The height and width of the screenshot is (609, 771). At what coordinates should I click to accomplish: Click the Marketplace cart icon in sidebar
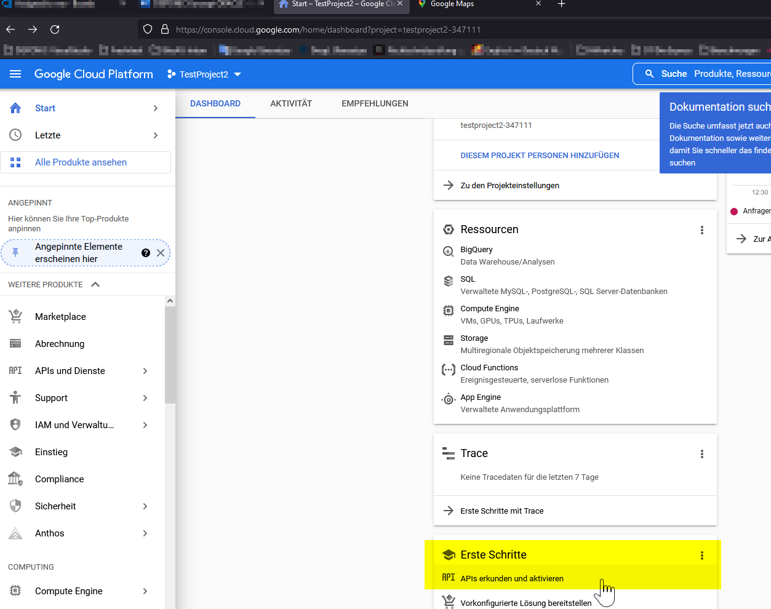(15, 317)
